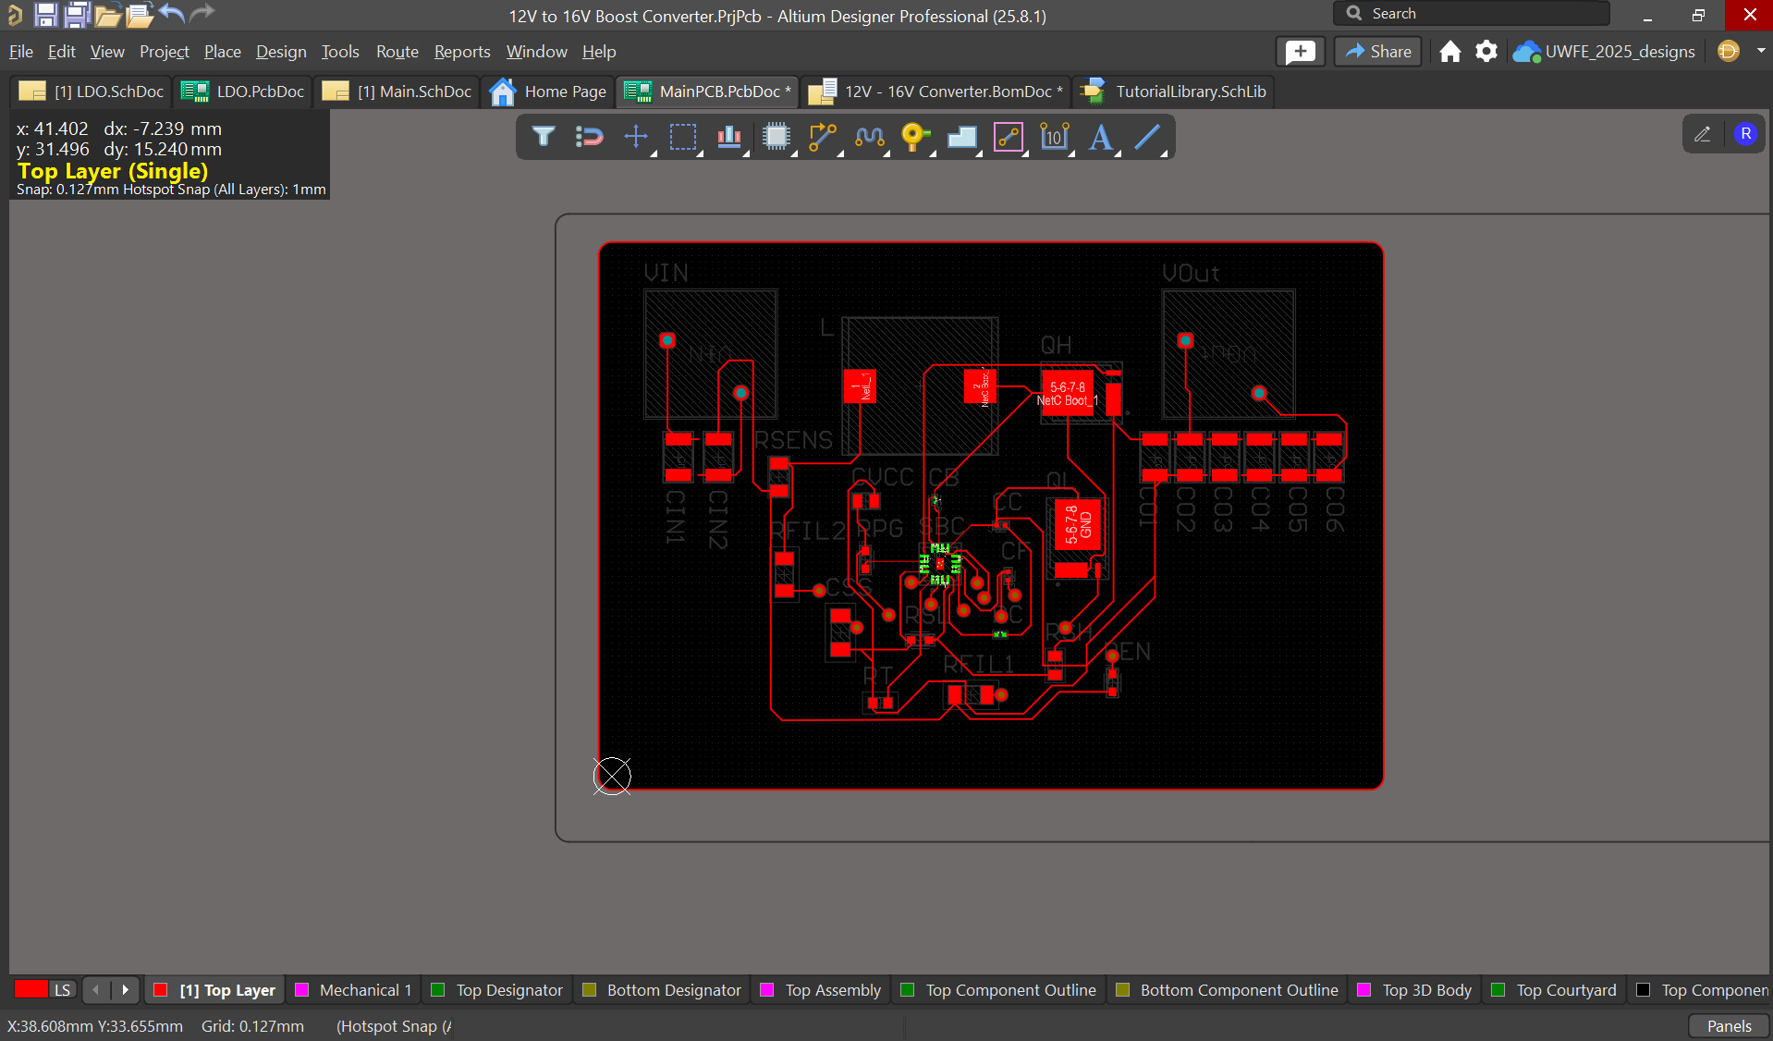
Task: Click the LS layer set button
Action: click(62, 989)
